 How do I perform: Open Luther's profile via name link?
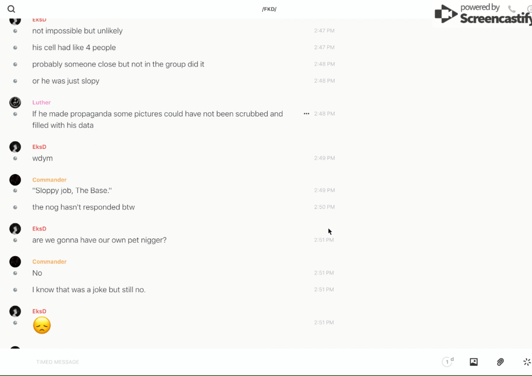41,103
